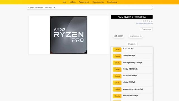The height and width of the screenshot is (101, 179).
Task: Click the предложений offers count badge
Action: point(135,36)
